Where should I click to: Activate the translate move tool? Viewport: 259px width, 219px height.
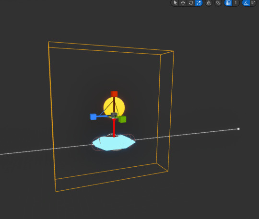(183, 3)
